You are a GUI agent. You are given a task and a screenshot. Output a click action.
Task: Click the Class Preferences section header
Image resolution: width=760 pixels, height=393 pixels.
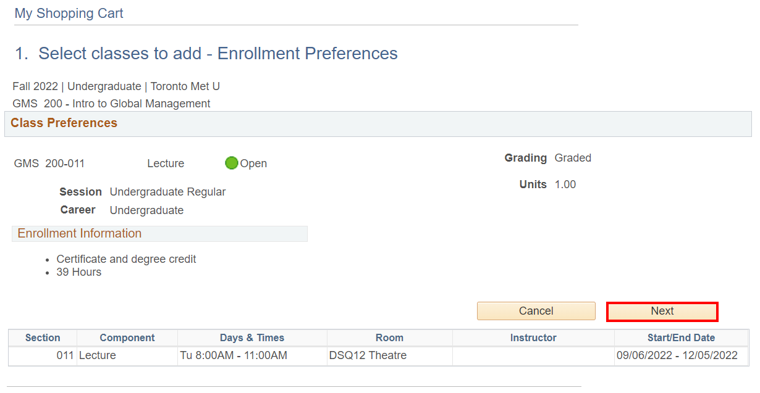(64, 123)
